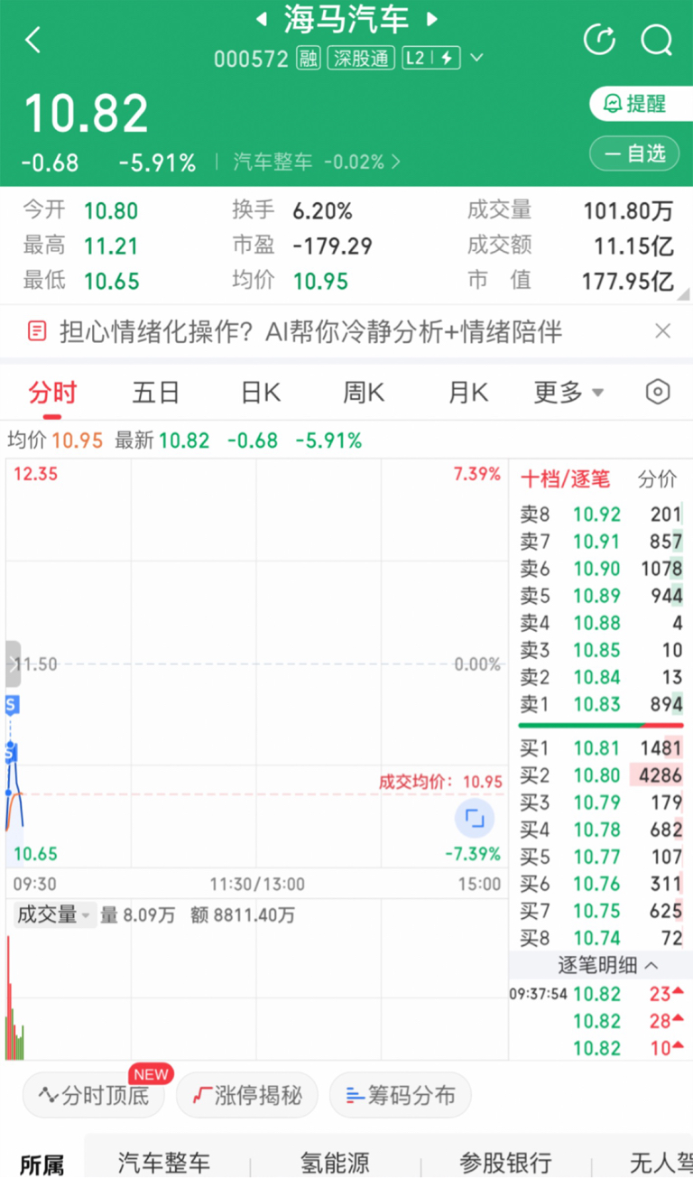Open 筹码分布 button
693x1178 pixels.
point(401,1096)
